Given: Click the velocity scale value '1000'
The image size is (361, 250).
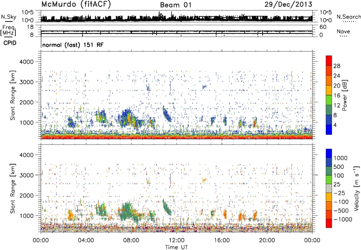Looking at the screenshot, I should pyautogui.click(x=341, y=158).
